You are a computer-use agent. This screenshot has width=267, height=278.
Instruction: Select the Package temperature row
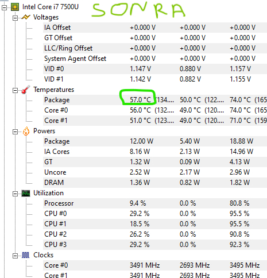coord(155,100)
